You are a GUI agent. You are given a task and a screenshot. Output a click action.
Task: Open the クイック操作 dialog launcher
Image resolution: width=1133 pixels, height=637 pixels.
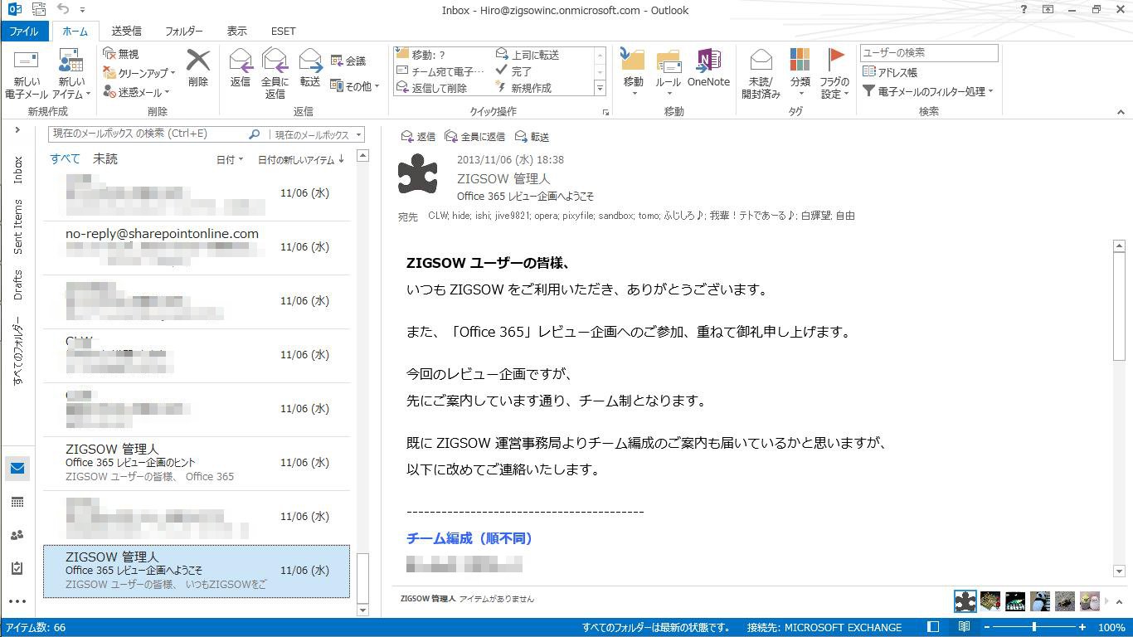click(x=606, y=112)
